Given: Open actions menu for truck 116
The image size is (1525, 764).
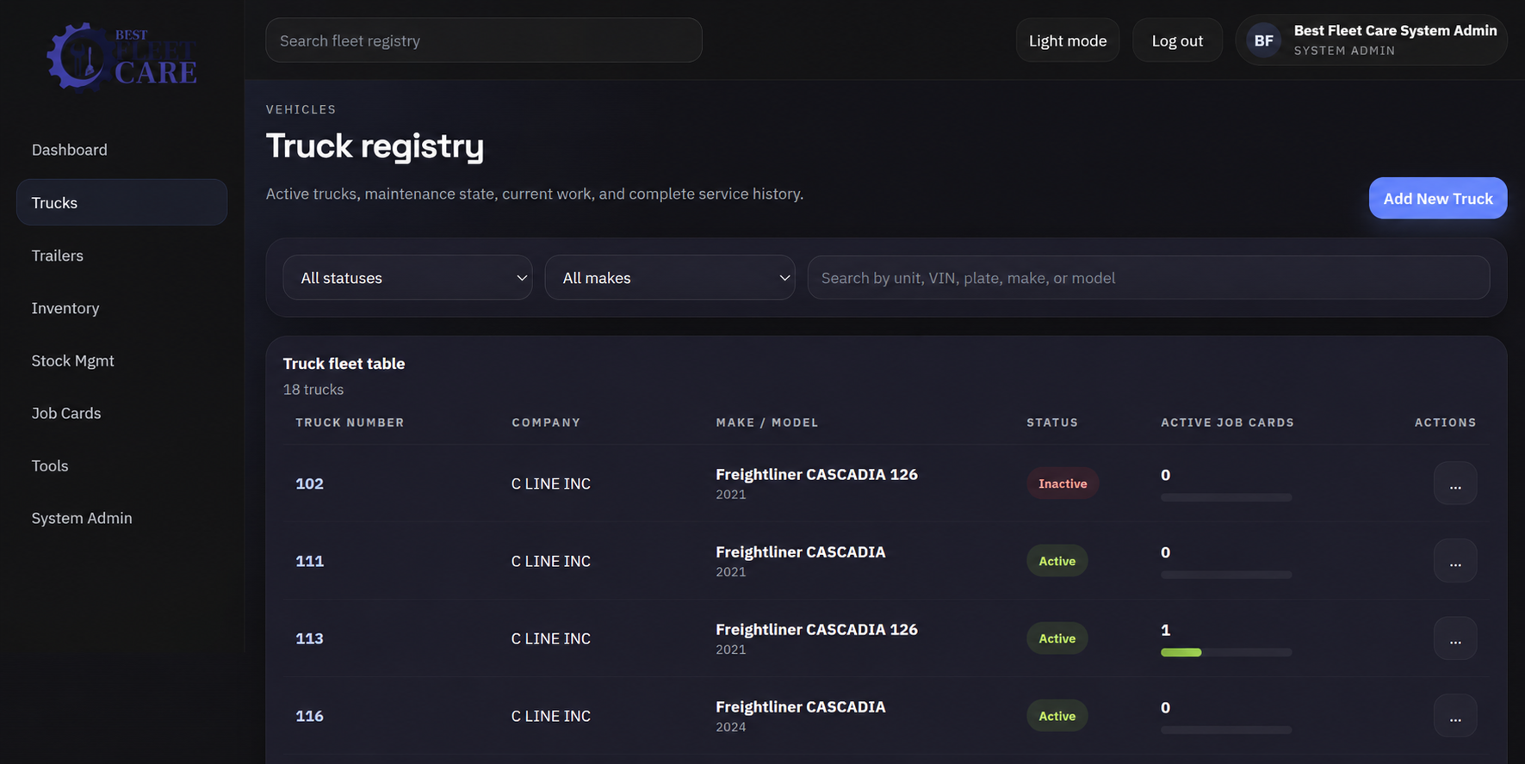Looking at the screenshot, I should [x=1455, y=716].
